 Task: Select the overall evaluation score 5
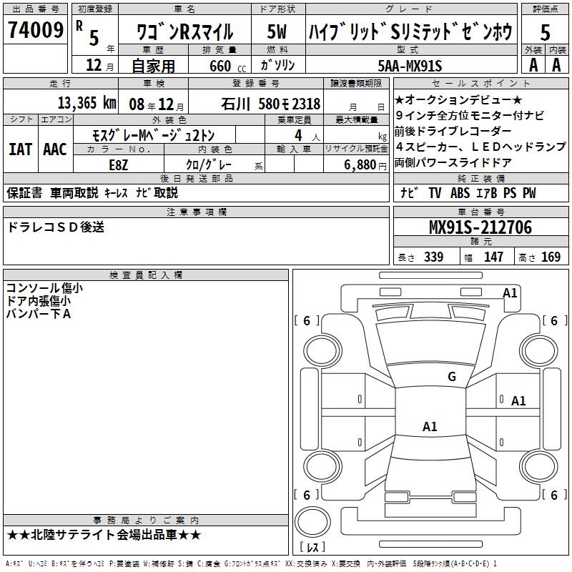pos(545,32)
